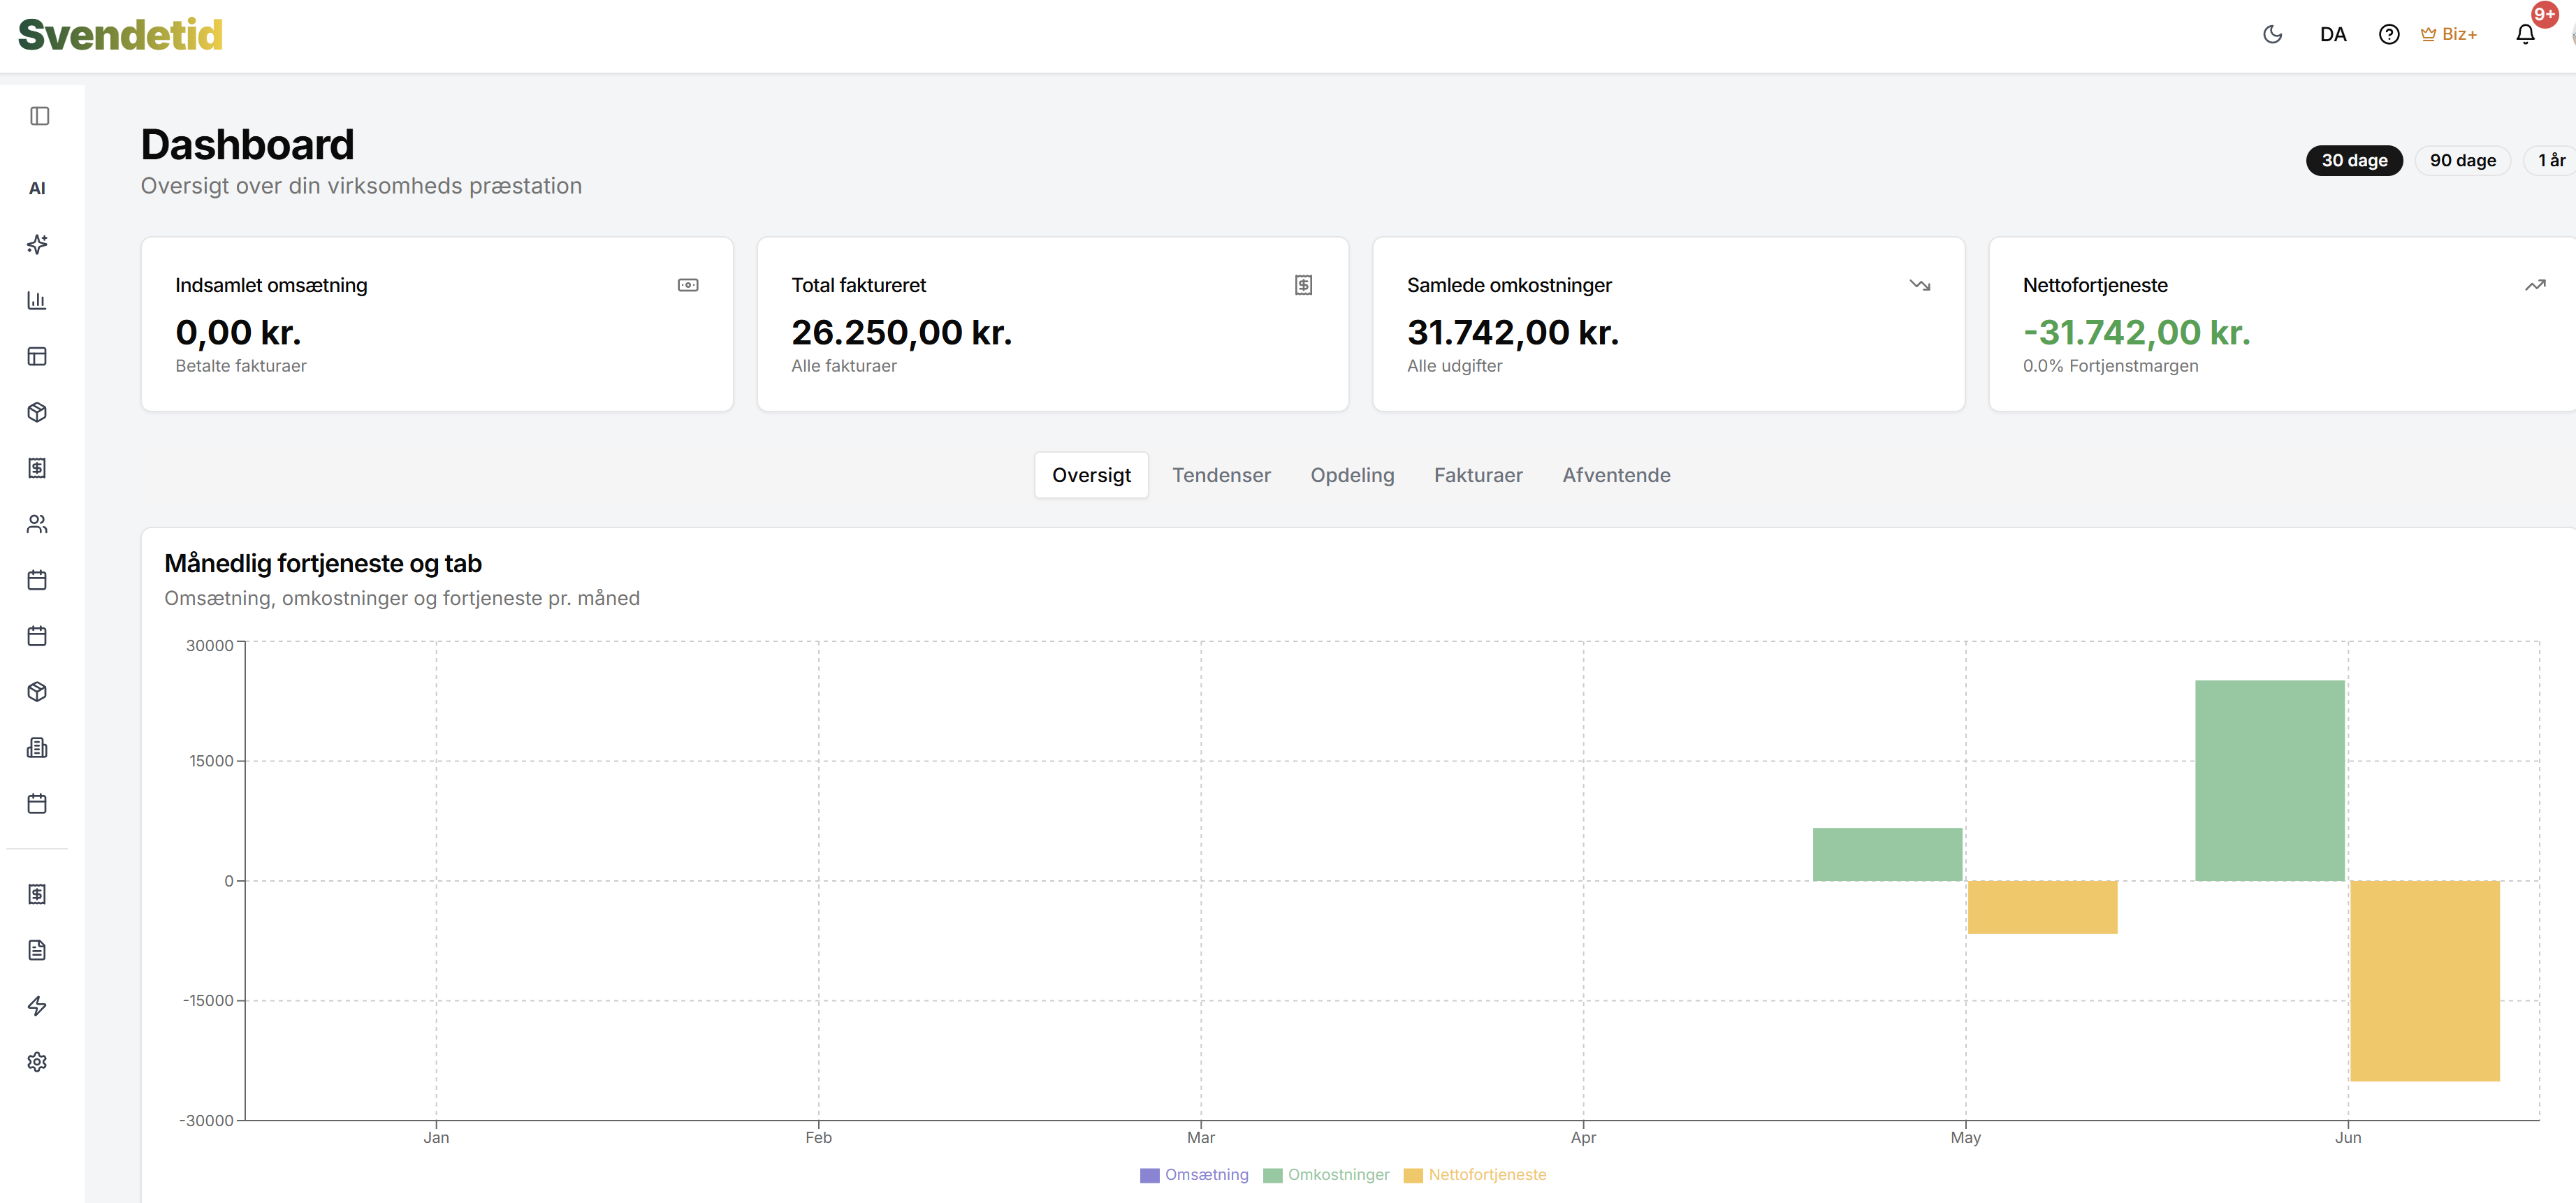Open the AI sparkle assistant icon
This screenshot has height=1203, width=2576.
[x=37, y=244]
